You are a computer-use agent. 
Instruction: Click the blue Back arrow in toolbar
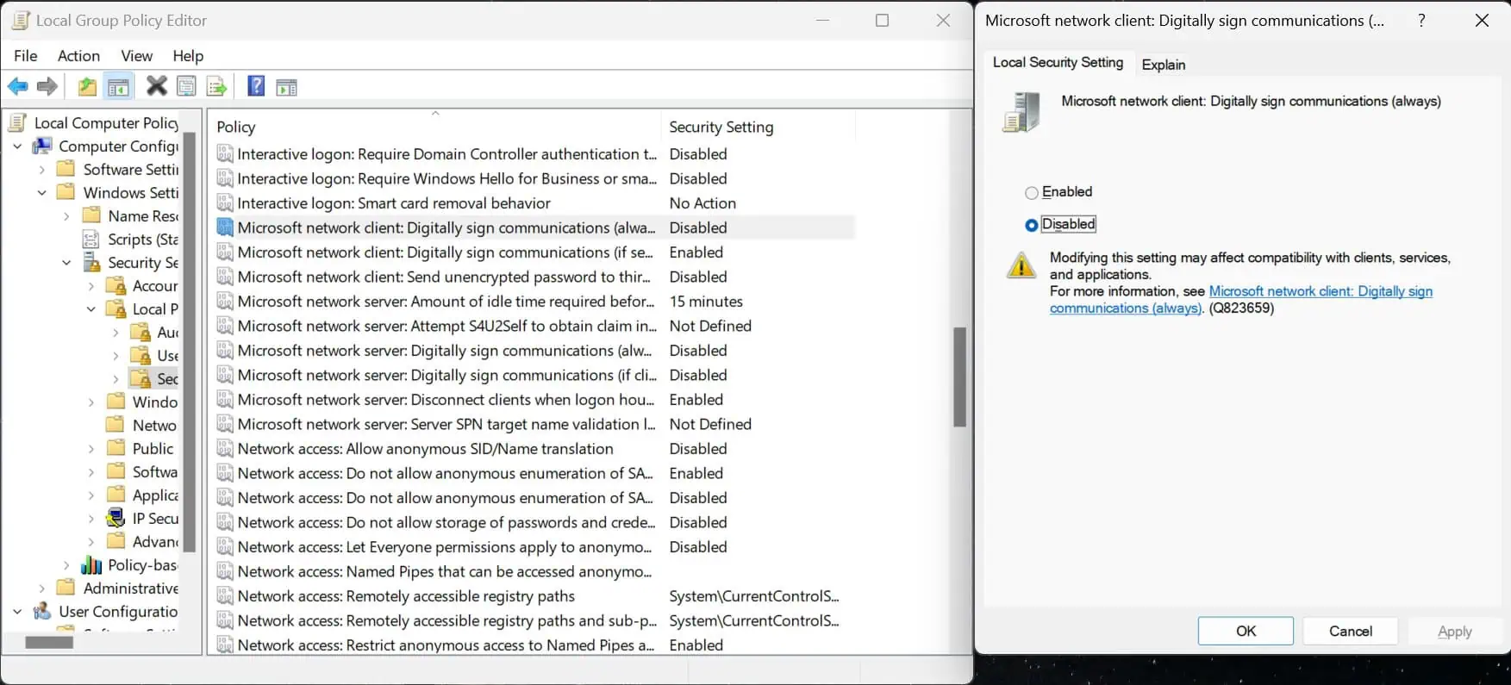coord(17,86)
